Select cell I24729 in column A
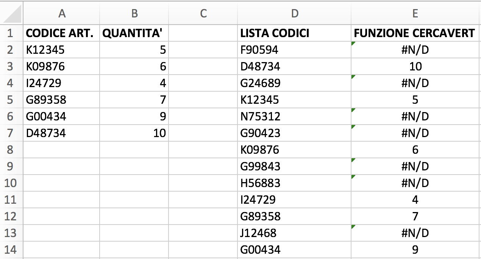The image size is (481, 259). click(62, 83)
